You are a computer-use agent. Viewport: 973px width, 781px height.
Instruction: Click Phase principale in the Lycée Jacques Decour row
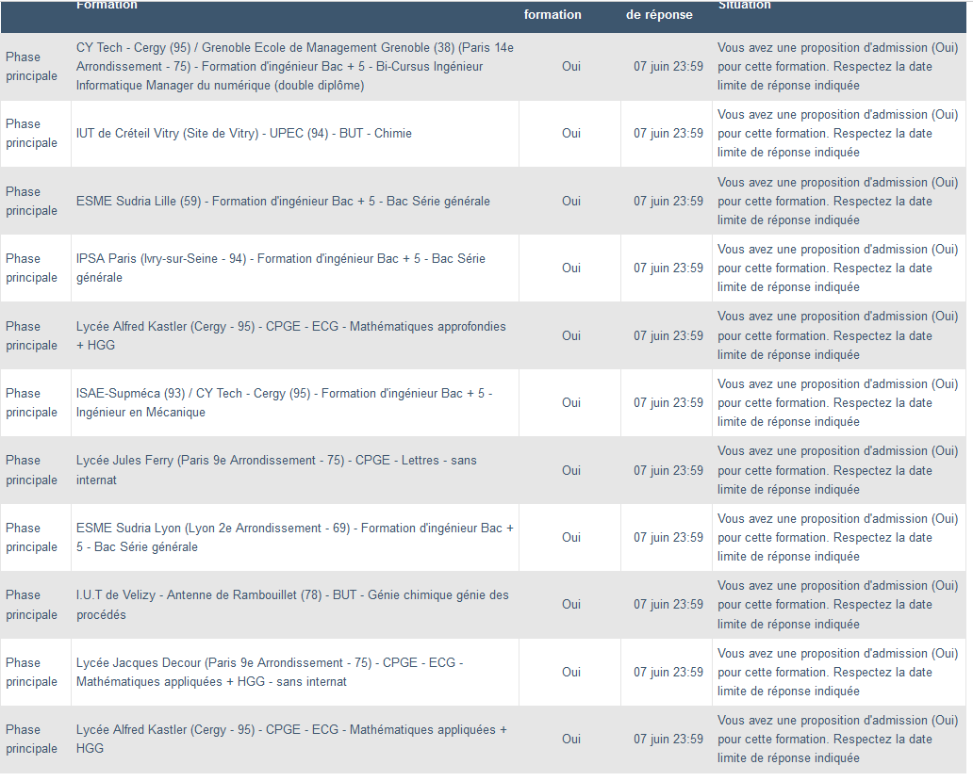32,672
